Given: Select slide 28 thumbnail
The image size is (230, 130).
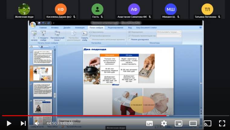Looking at the screenshot, I should point(43,106).
